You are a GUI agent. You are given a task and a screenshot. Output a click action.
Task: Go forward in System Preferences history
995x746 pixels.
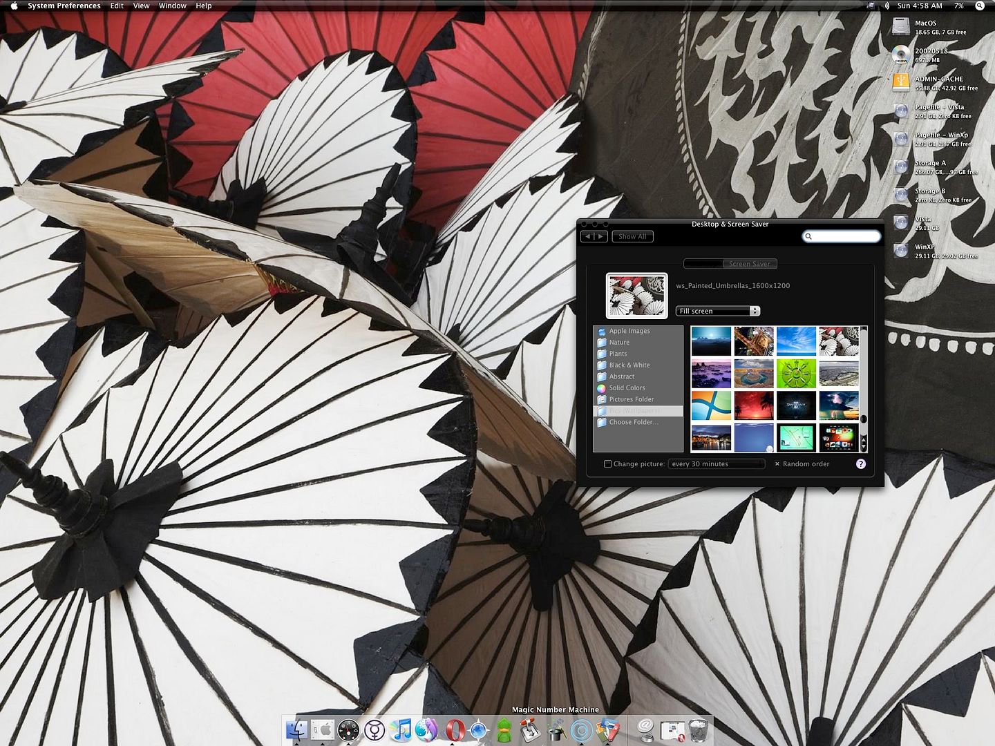(600, 236)
